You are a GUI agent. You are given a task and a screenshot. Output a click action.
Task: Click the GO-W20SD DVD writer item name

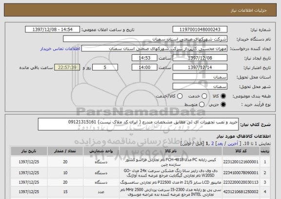[x=171, y=173]
